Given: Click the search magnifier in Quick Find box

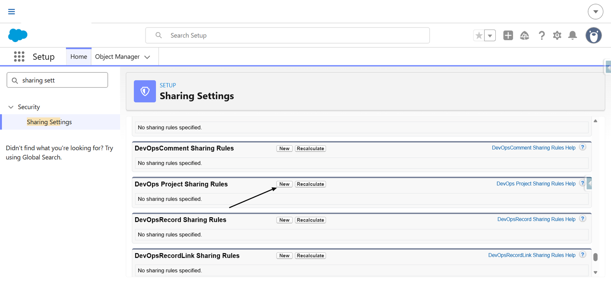Looking at the screenshot, I should tap(15, 80).
